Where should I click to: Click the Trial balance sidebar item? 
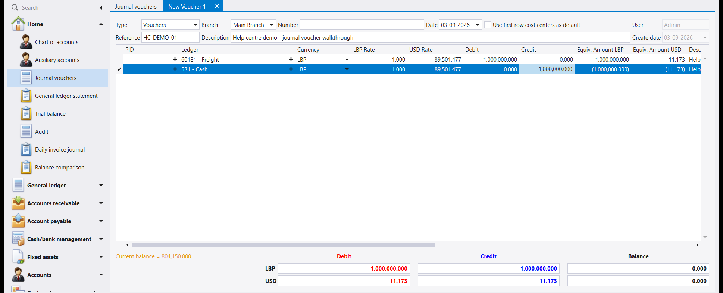coord(57,113)
